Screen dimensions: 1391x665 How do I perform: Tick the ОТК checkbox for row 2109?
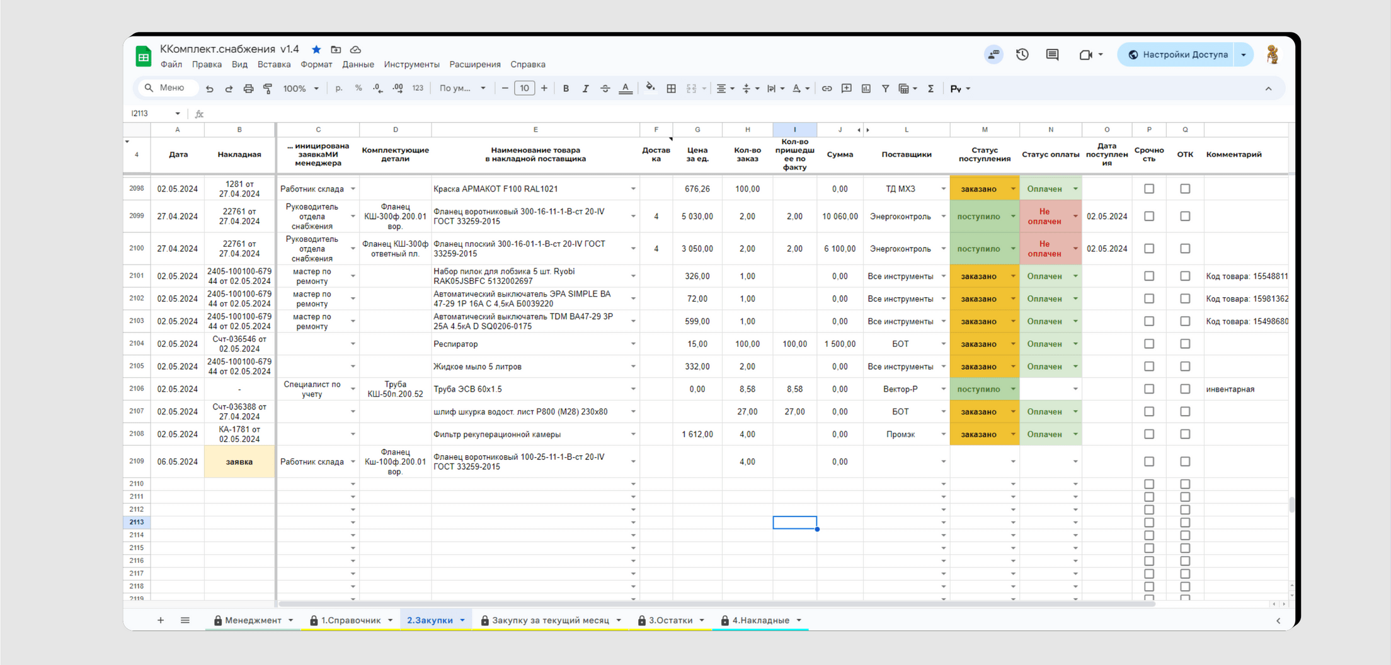click(x=1185, y=462)
